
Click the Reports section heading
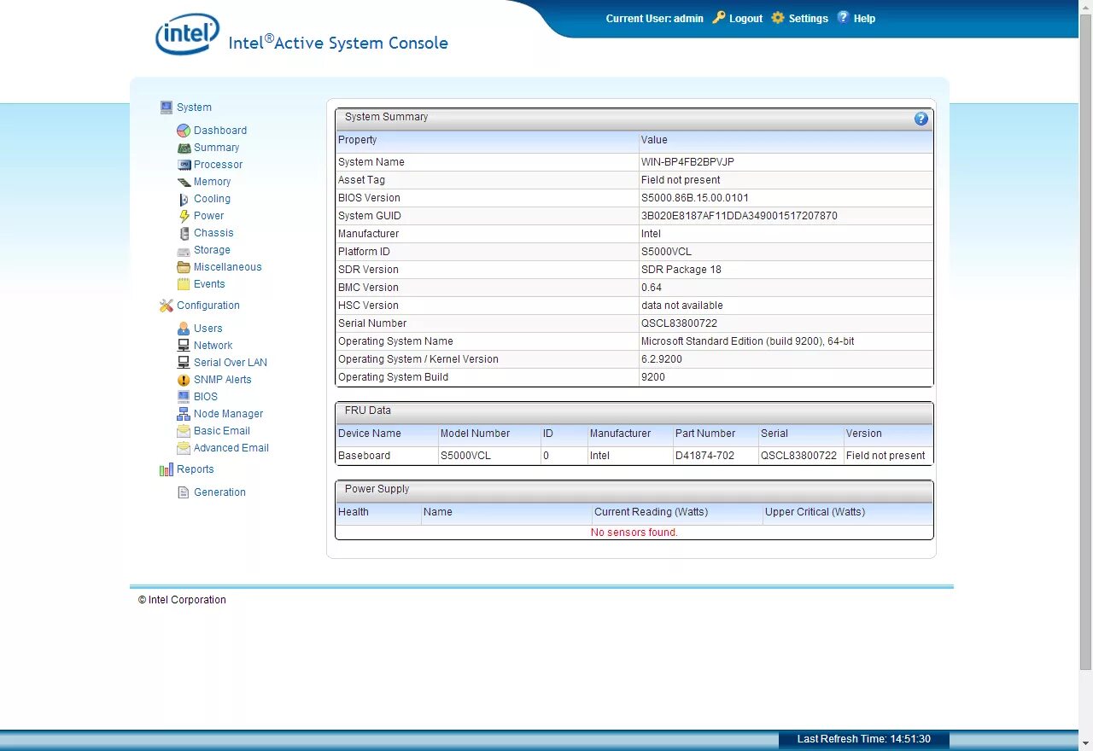click(x=196, y=469)
